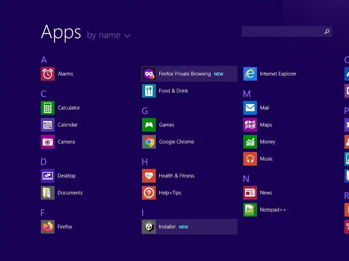Click the "Alarms" label text
This screenshot has width=349, height=261.
coord(65,74)
